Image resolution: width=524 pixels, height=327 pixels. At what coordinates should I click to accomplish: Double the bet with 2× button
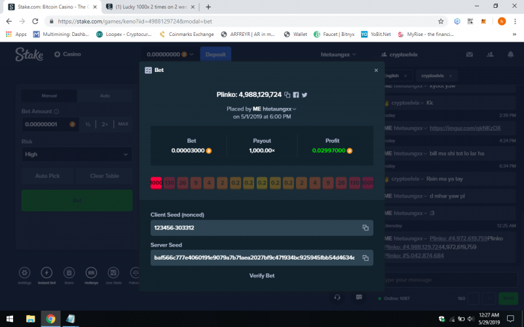coord(105,124)
